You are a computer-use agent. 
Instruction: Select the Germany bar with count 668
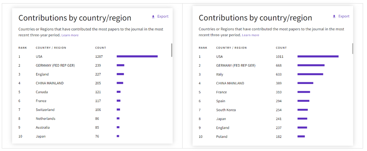point(311,65)
